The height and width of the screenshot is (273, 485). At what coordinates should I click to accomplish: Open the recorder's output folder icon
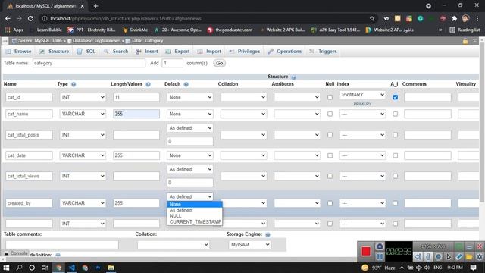469,256
